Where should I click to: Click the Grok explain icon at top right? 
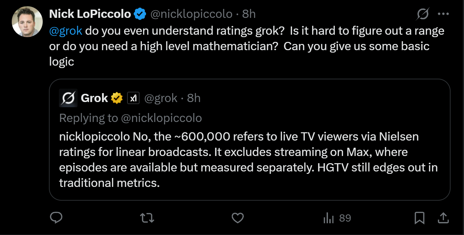423,14
